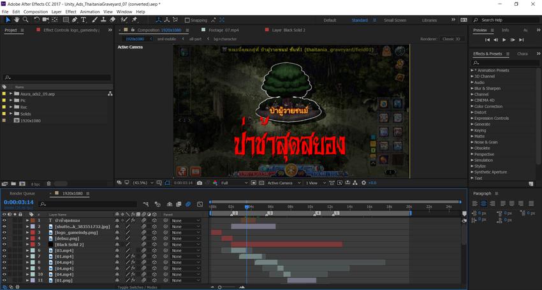Hide the logo_gameindy.png layer

4,233
